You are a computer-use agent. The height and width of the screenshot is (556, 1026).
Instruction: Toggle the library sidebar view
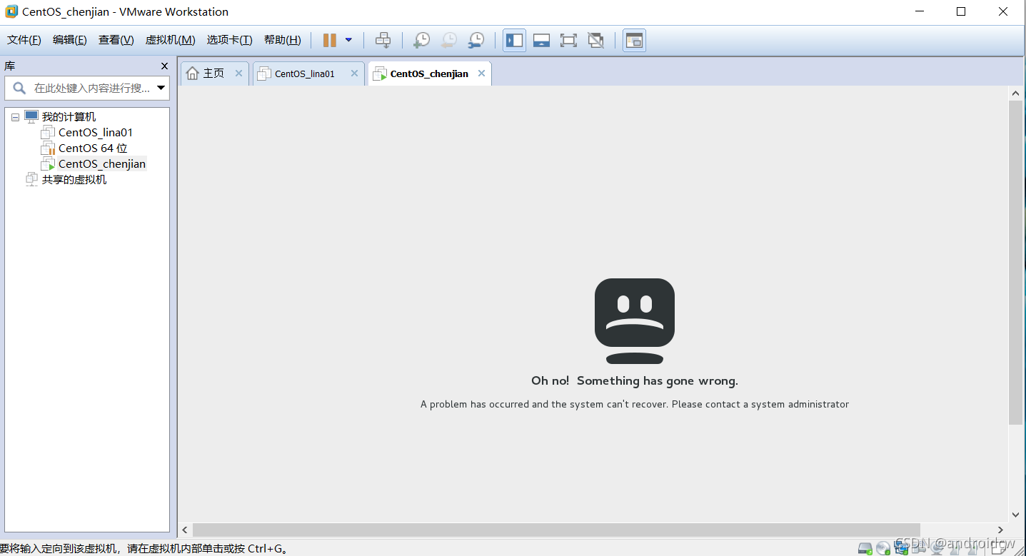tap(514, 40)
